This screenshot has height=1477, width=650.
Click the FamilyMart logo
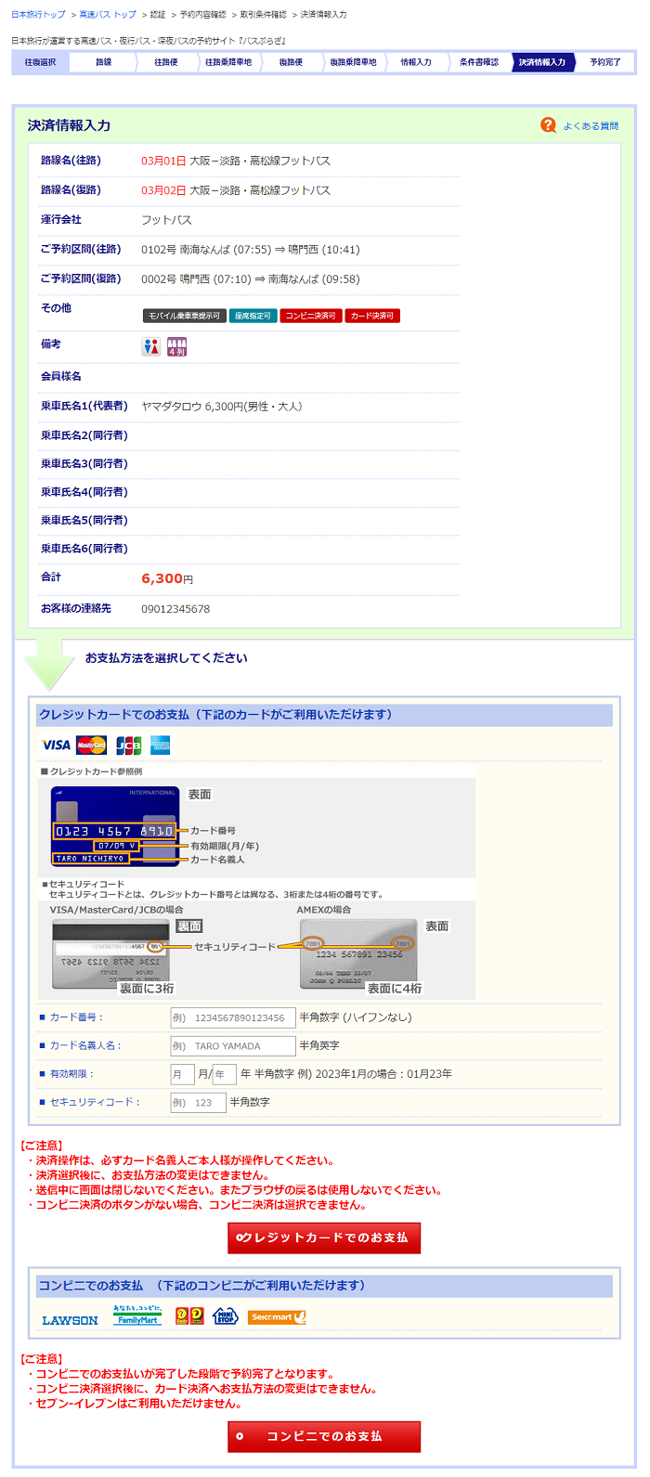click(x=137, y=1315)
